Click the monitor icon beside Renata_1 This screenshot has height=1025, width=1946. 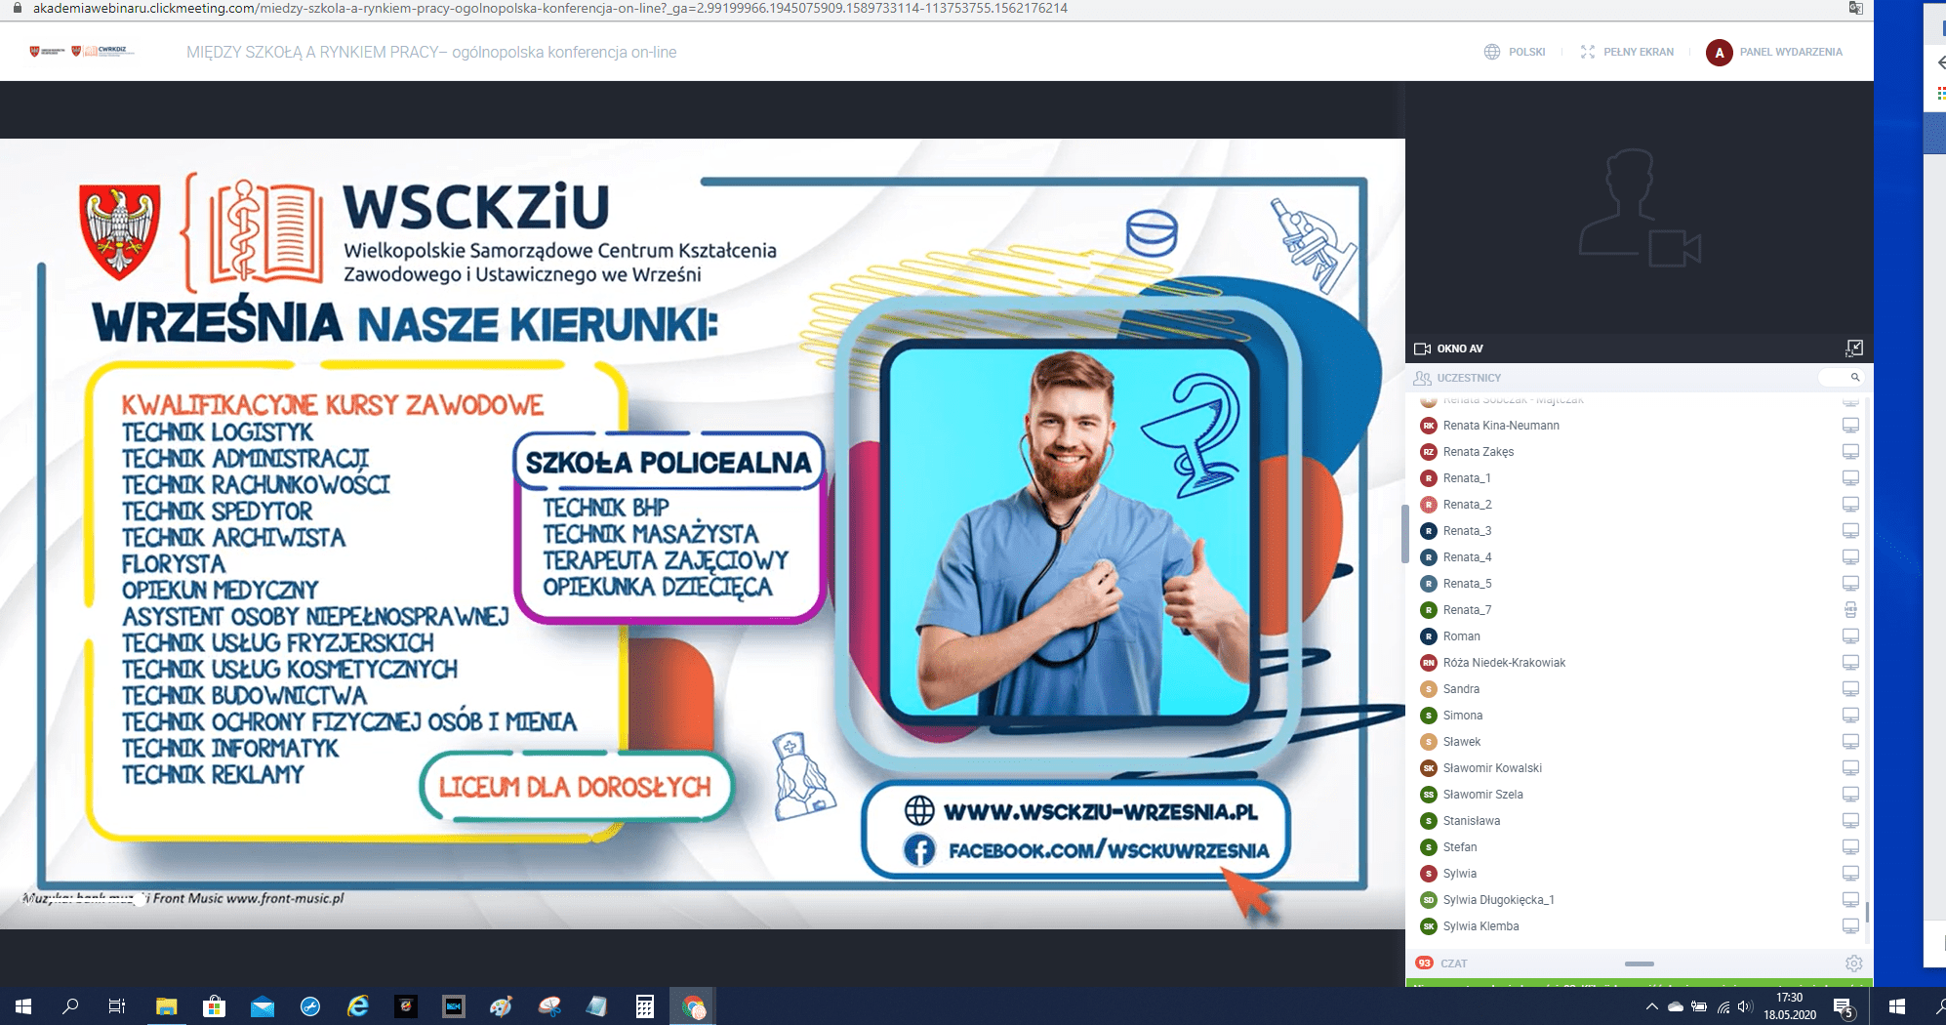click(1849, 478)
